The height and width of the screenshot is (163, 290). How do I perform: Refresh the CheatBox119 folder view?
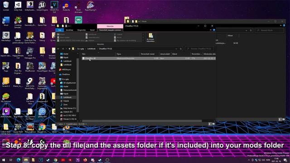(x=181, y=49)
